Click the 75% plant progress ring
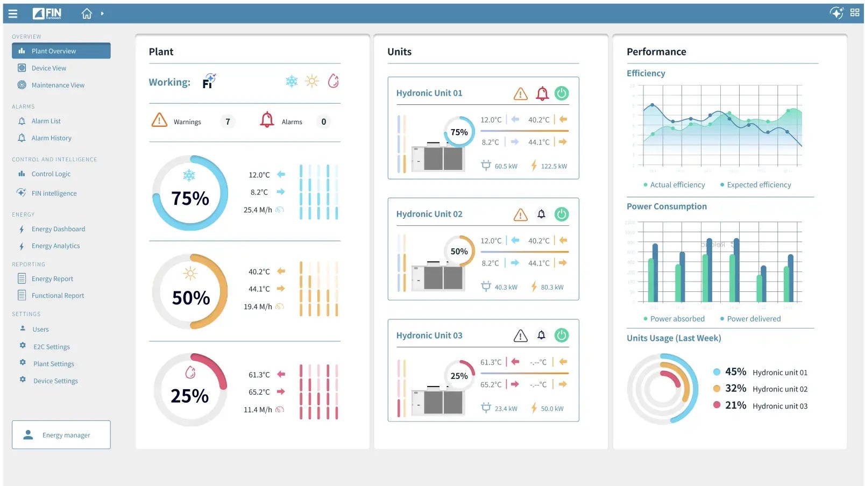This screenshot has width=865, height=486. [189, 192]
